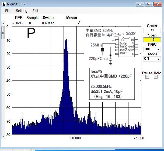The image size is (164, 151).
Task: Click the 20.000 frequency axis label
Action: [x=75, y=138]
